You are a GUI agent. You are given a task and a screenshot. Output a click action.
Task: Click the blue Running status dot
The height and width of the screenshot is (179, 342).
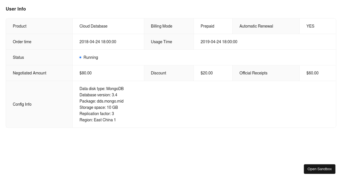80,57
